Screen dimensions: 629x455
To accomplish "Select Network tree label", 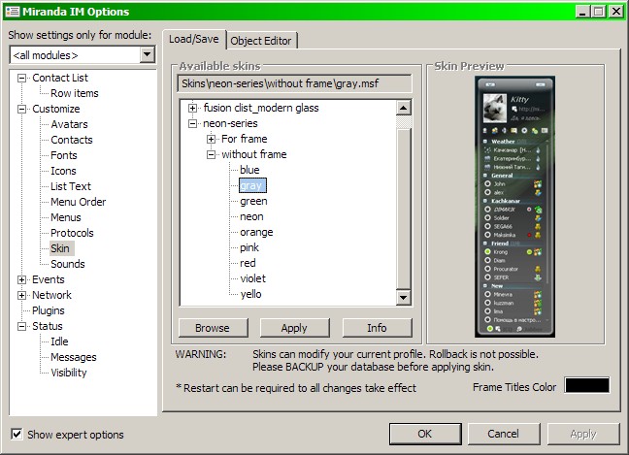I will [x=51, y=296].
